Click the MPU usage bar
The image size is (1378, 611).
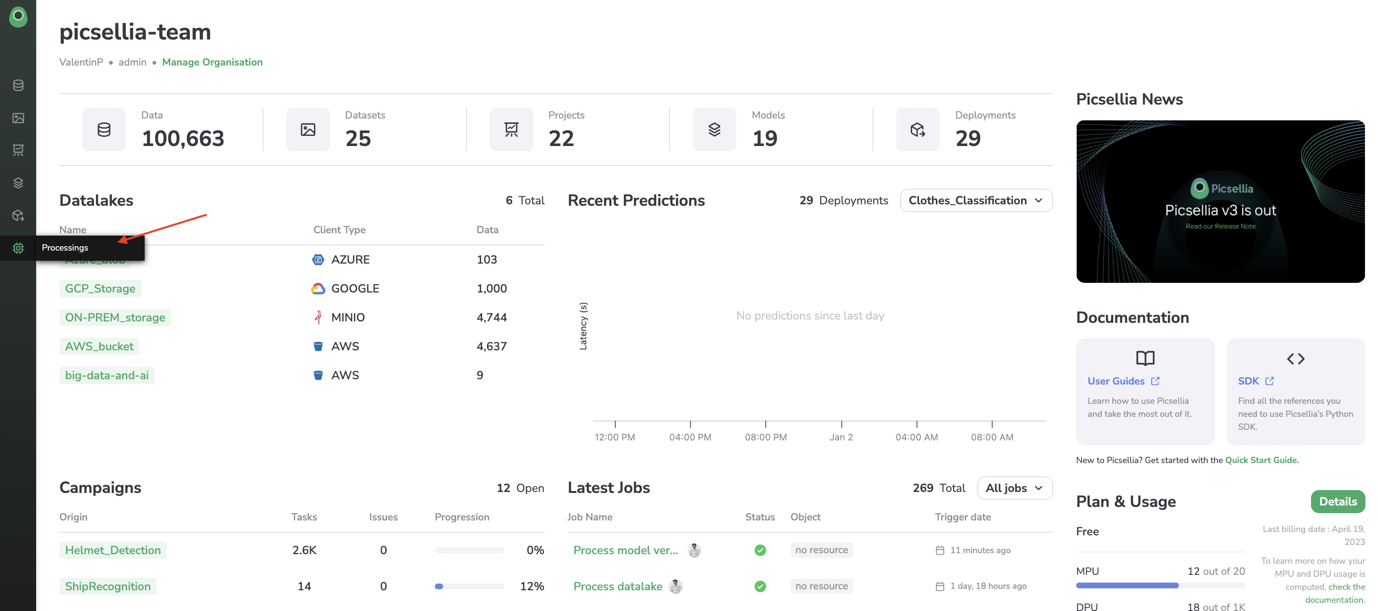coord(1160,586)
